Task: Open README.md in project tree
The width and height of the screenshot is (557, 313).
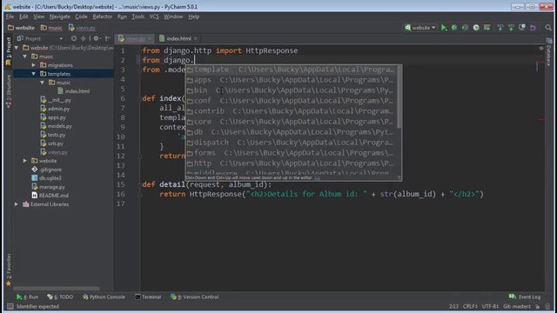Action: (x=50, y=196)
